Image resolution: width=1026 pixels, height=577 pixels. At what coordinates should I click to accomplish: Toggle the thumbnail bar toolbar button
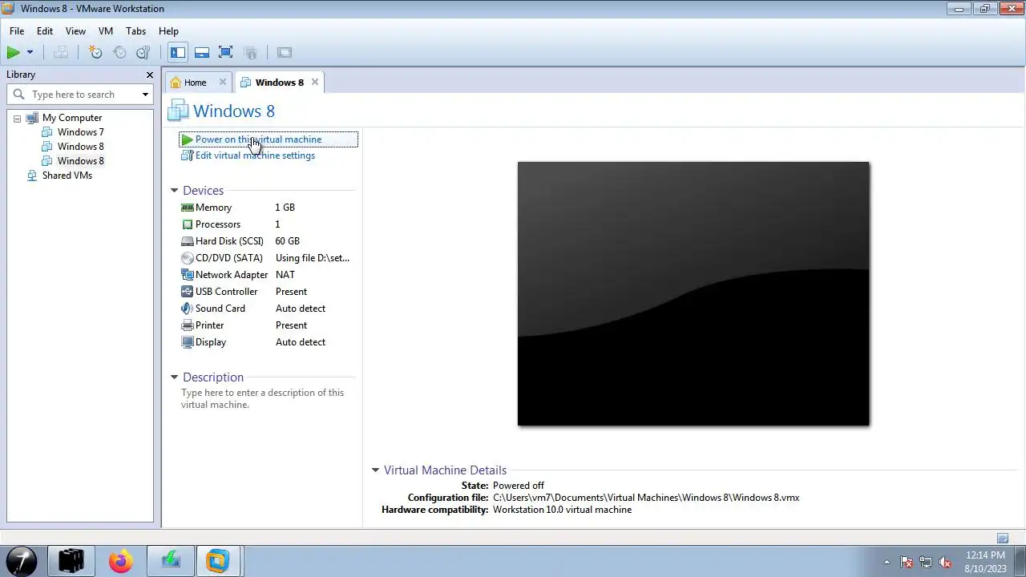click(202, 53)
